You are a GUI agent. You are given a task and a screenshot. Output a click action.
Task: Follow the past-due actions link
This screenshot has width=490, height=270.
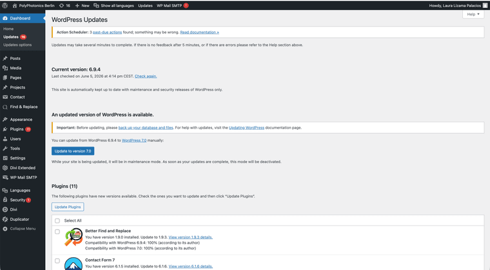(x=107, y=32)
